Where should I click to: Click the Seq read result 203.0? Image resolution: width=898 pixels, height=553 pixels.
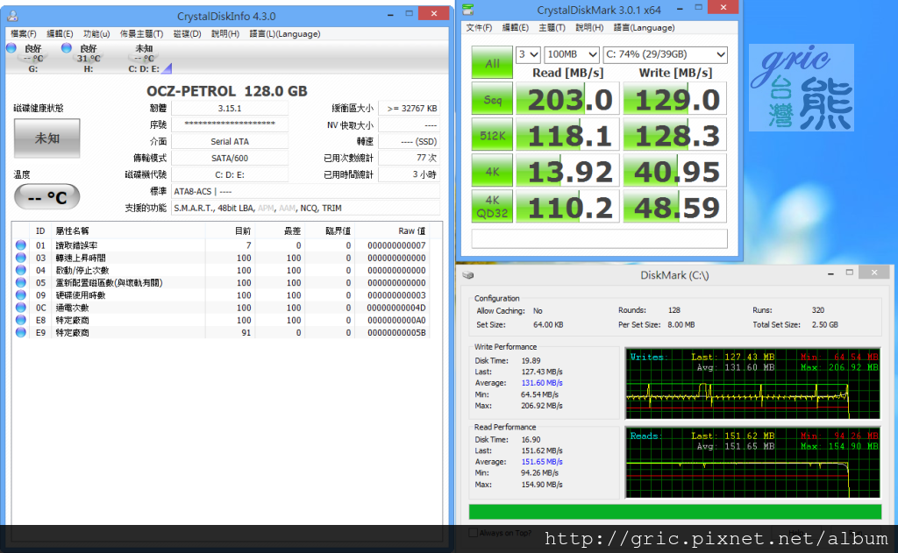(x=567, y=99)
